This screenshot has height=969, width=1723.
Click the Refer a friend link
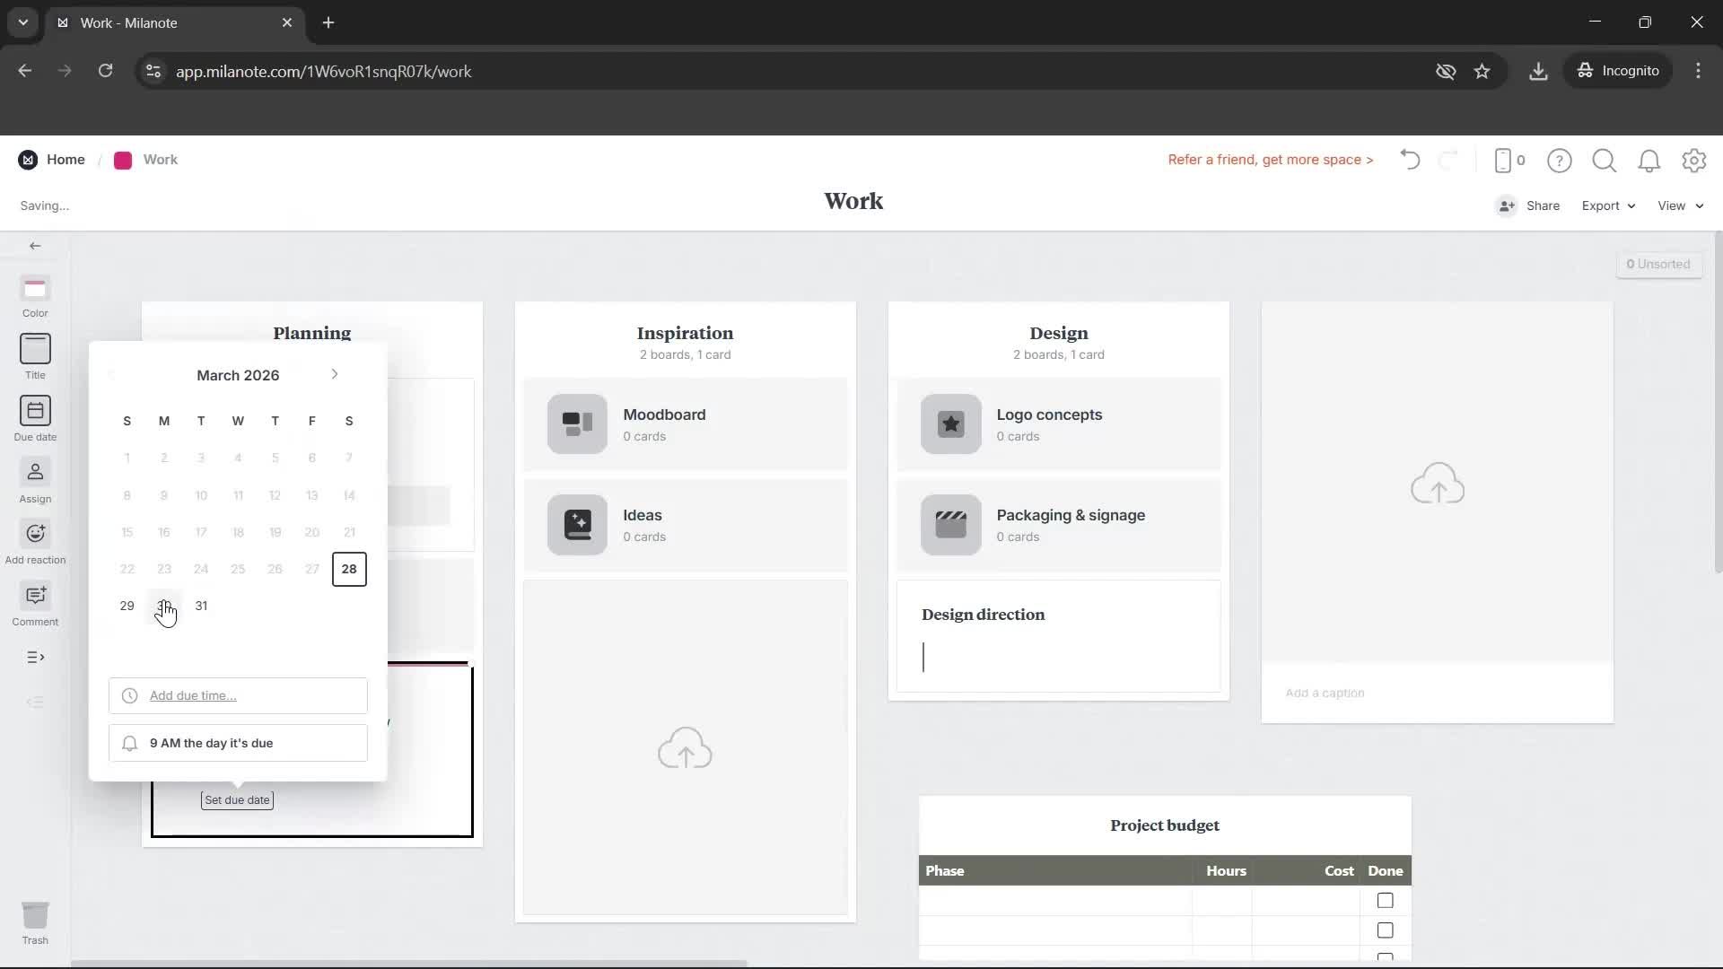coord(1270,160)
